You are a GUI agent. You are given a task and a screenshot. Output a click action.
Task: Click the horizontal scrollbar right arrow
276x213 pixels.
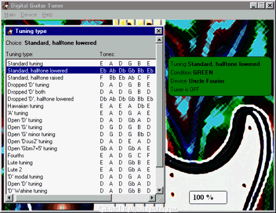click(x=152, y=198)
